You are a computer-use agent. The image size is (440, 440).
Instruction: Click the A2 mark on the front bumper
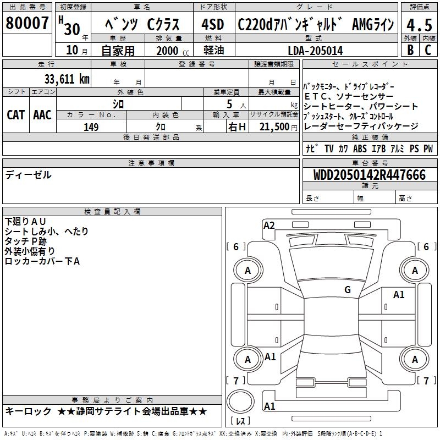coord(269,226)
